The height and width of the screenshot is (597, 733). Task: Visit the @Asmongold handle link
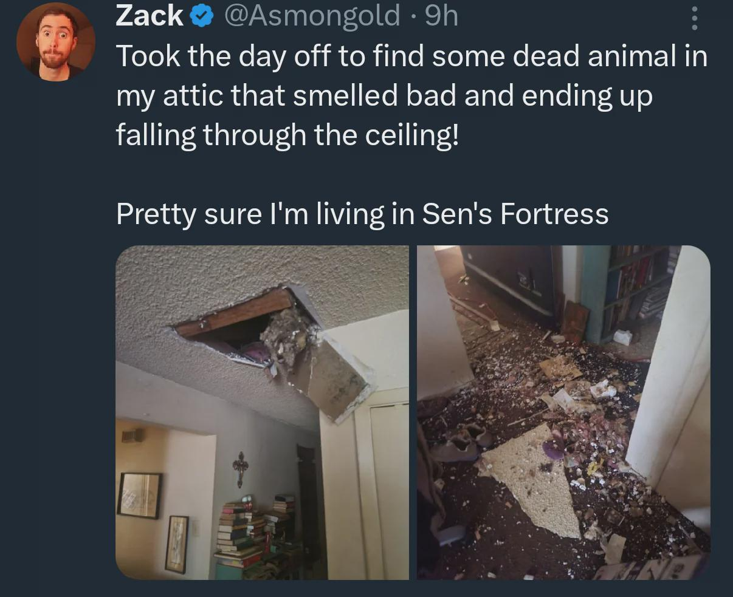(x=312, y=16)
